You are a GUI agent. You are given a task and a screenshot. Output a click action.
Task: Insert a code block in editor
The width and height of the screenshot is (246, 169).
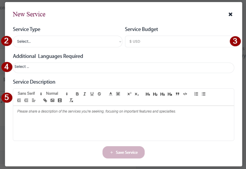point(185,94)
